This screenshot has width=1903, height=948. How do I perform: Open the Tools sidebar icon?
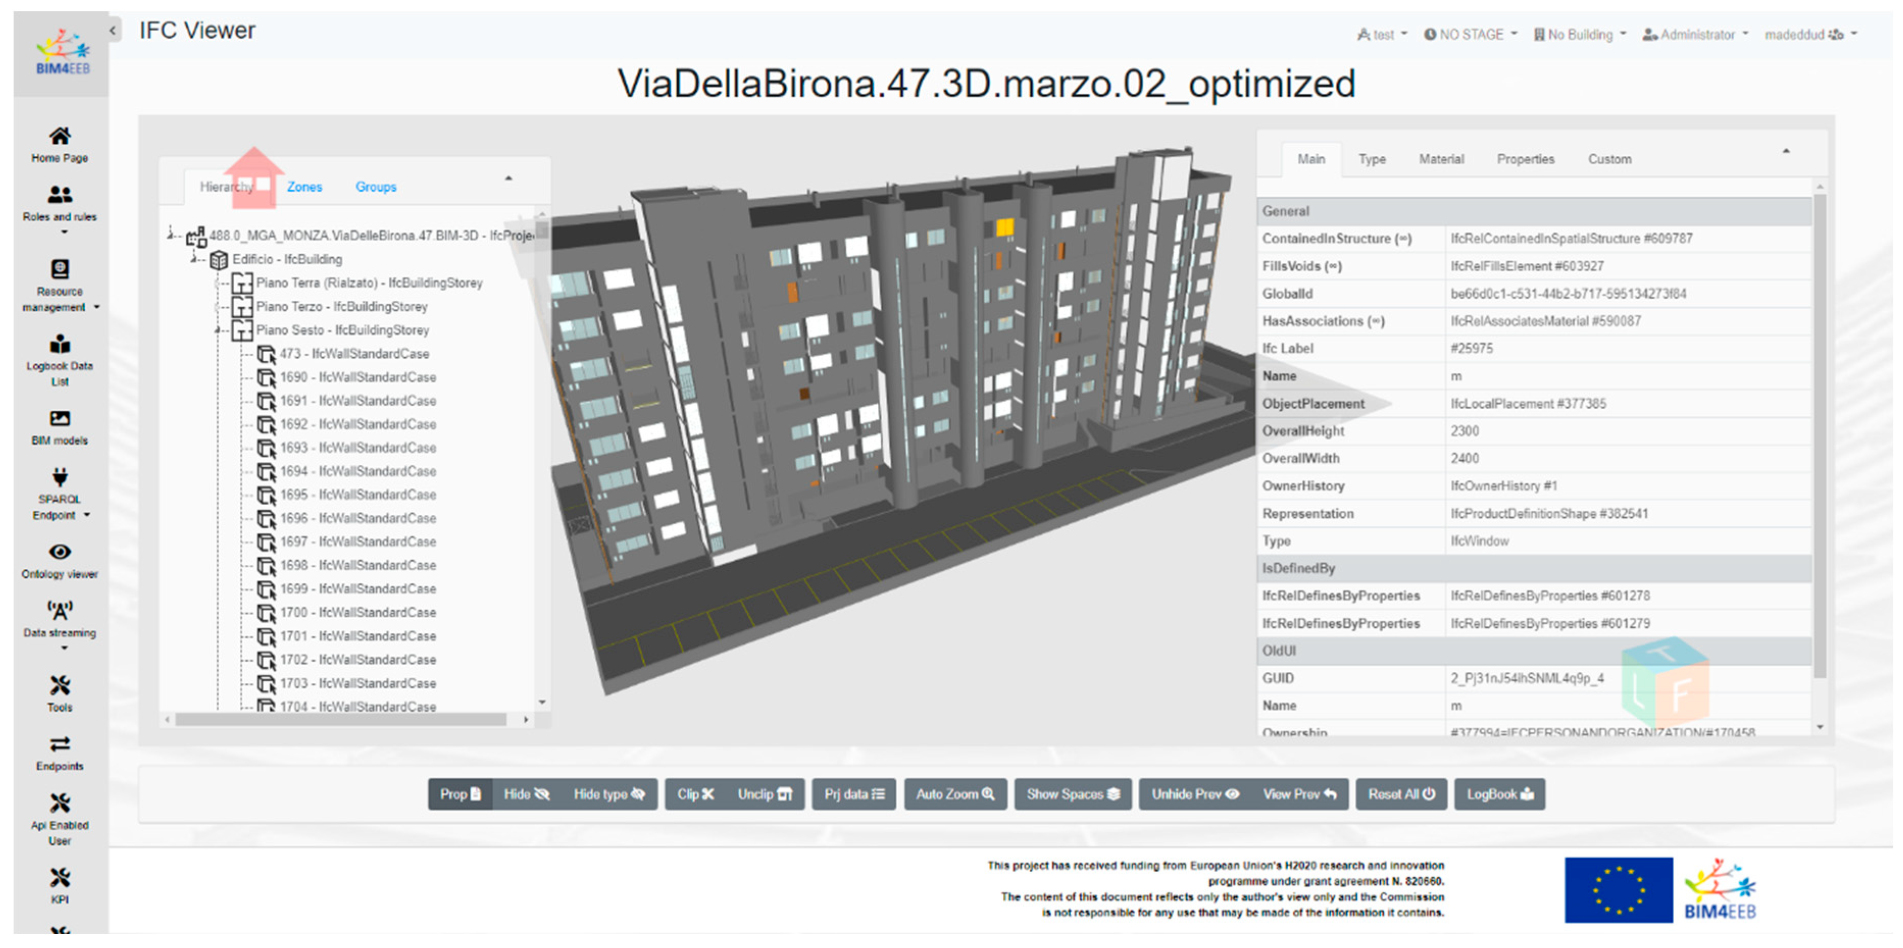click(x=59, y=686)
